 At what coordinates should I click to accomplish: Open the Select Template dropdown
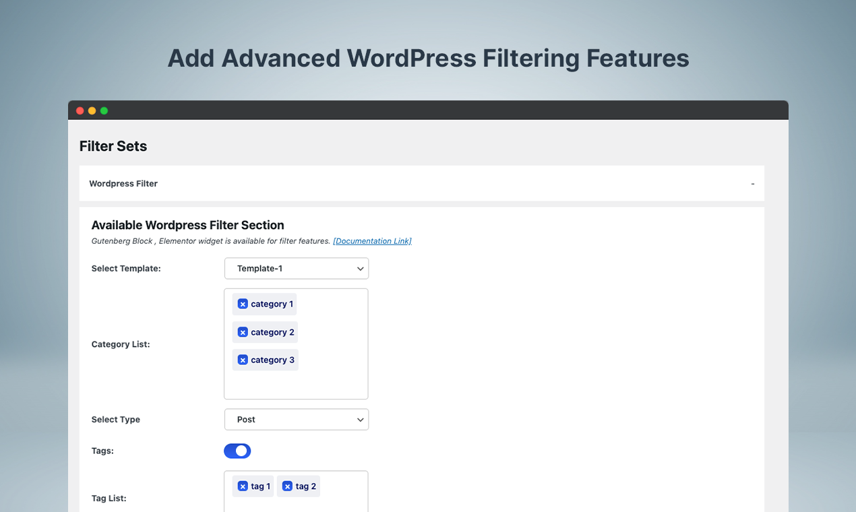(x=297, y=268)
